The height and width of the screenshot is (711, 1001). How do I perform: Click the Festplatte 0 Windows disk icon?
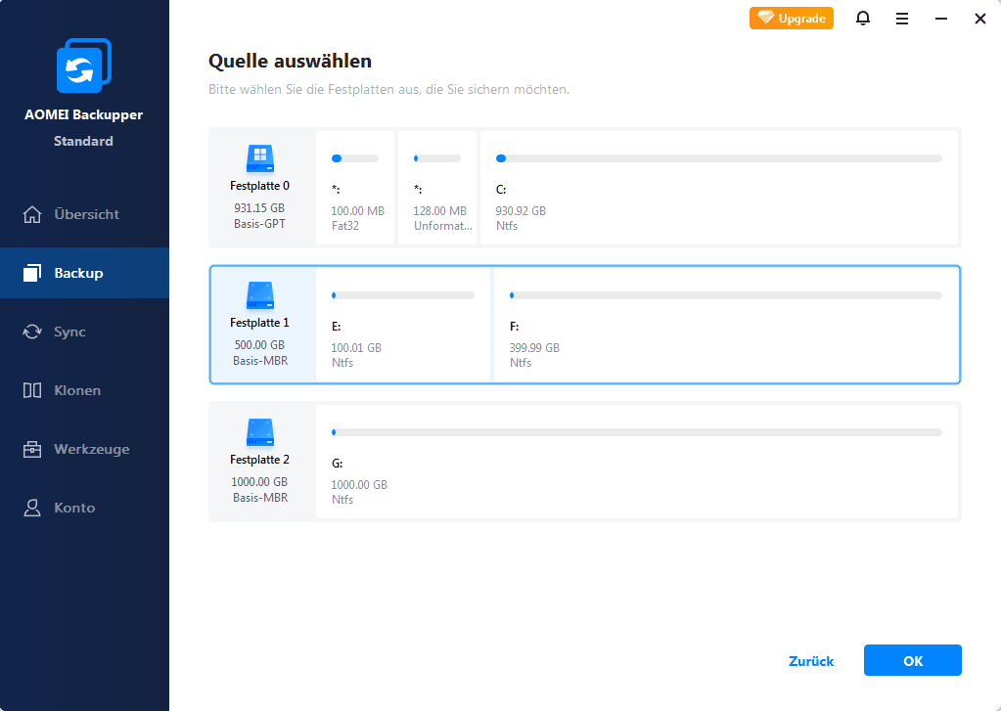point(259,156)
